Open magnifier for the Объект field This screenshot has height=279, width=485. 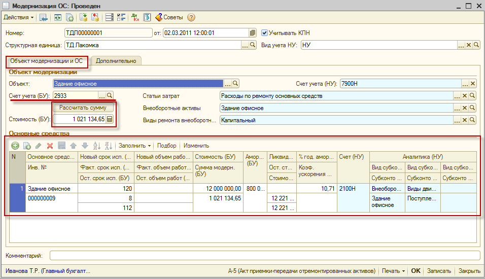point(235,84)
